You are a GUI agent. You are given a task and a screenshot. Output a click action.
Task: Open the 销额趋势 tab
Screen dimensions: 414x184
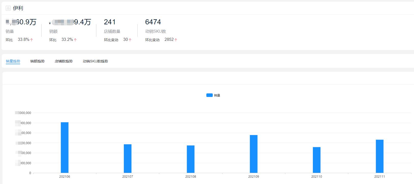[x=37, y=61]
